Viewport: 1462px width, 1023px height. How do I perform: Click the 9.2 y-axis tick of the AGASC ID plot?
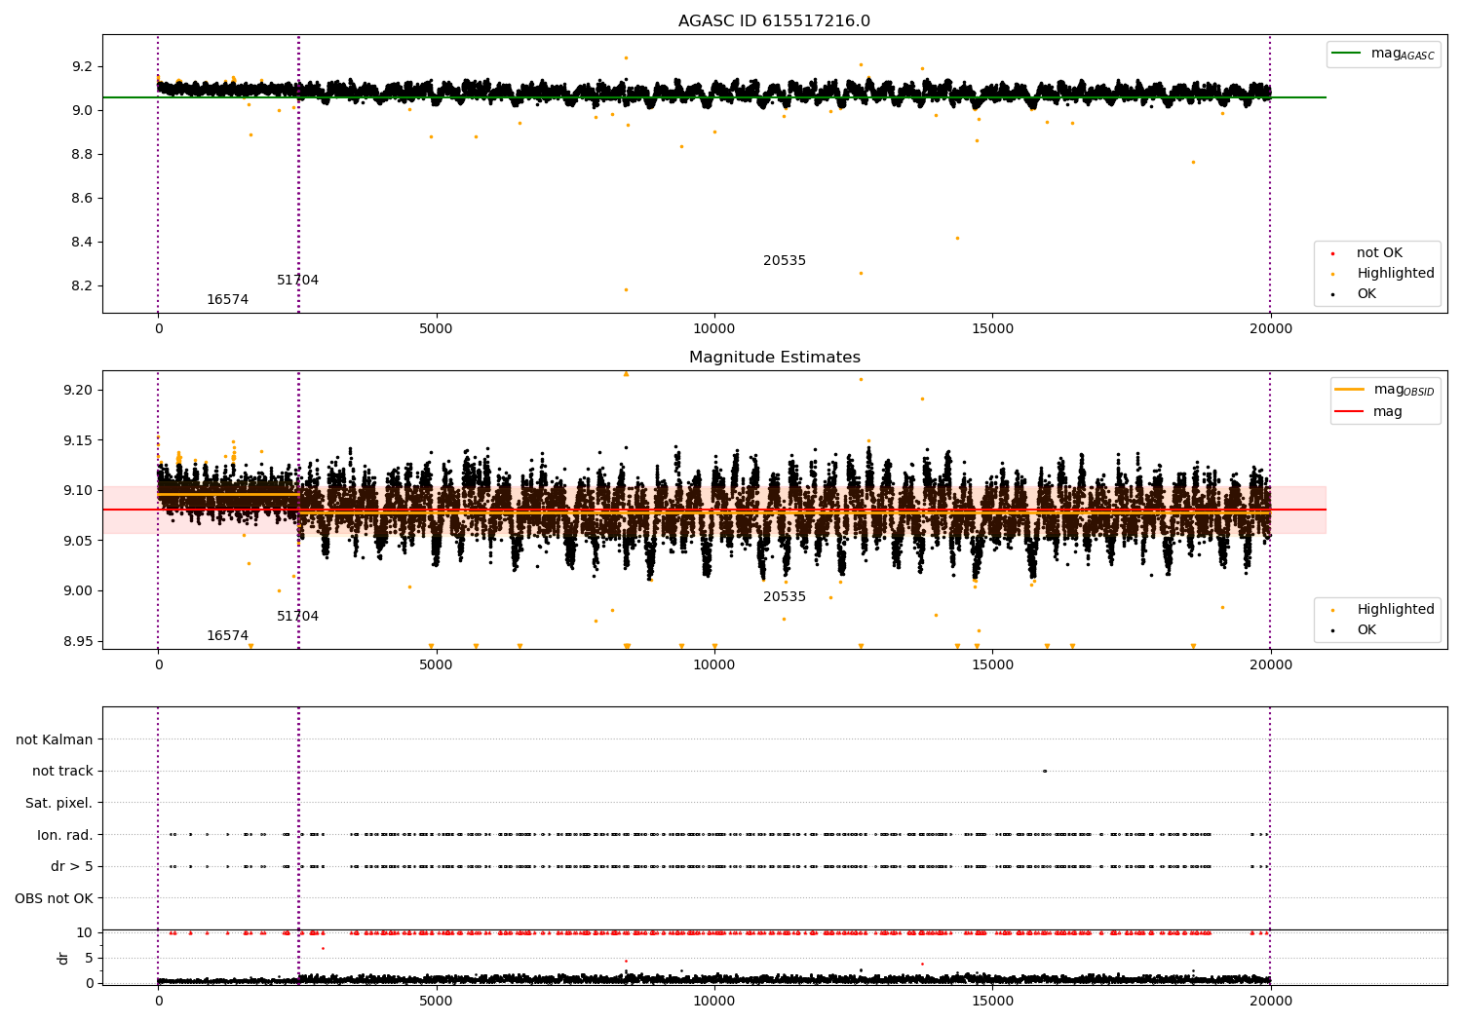pos(81,67)
